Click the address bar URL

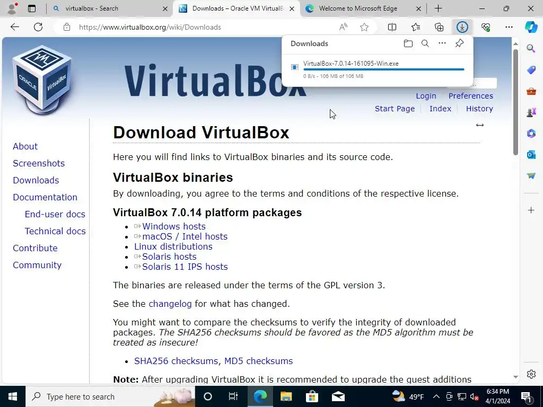[150, 27]
